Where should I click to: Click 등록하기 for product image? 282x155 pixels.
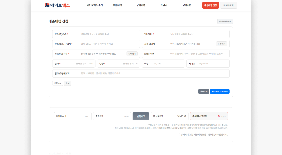point(221,44)
